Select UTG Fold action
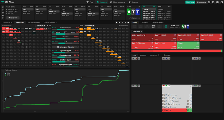Viewport: 224px width, 120px height. 28,9
